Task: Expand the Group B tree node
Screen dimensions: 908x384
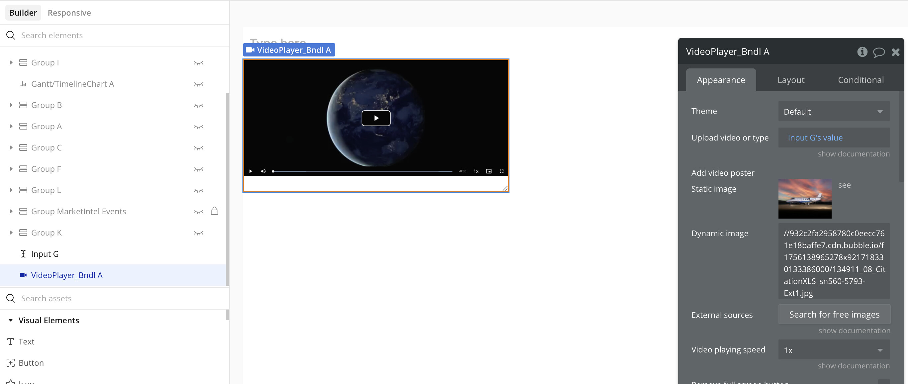Action: coord(11,105)
